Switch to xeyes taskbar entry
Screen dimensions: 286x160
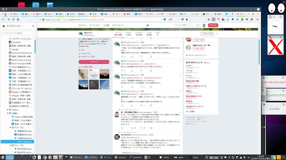(x=179, y=157)
